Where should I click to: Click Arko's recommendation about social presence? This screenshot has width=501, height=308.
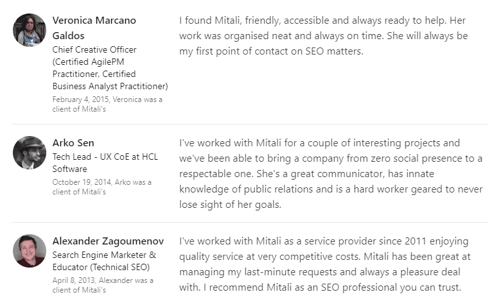331,174
